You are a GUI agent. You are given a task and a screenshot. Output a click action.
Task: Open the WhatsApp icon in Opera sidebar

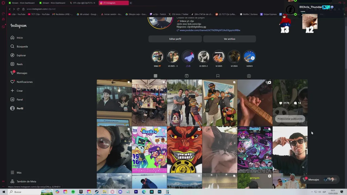pos(3,27)
